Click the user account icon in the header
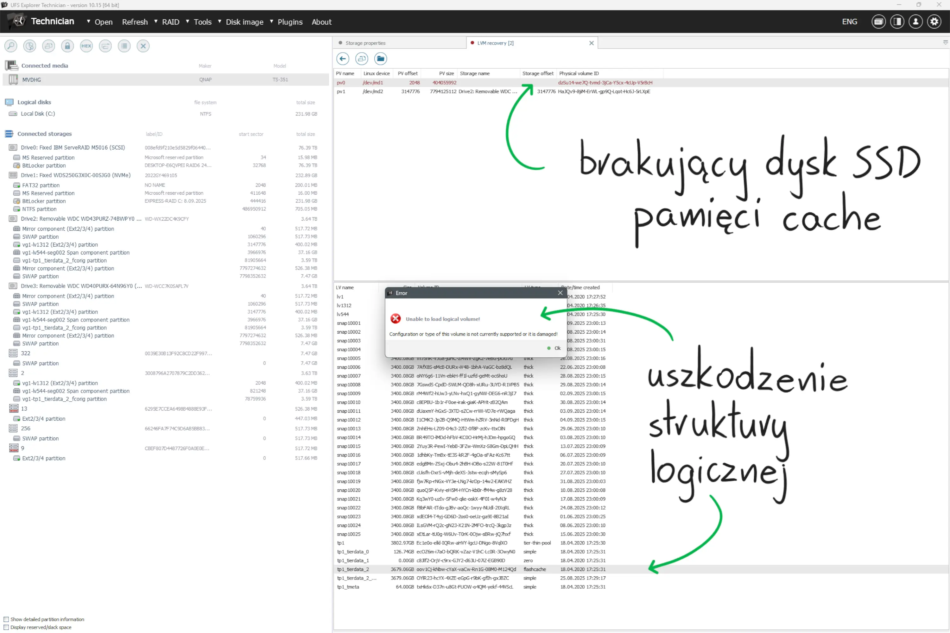Image resolution: width=950 pixels, height=633 pixels. coord(915,22)
